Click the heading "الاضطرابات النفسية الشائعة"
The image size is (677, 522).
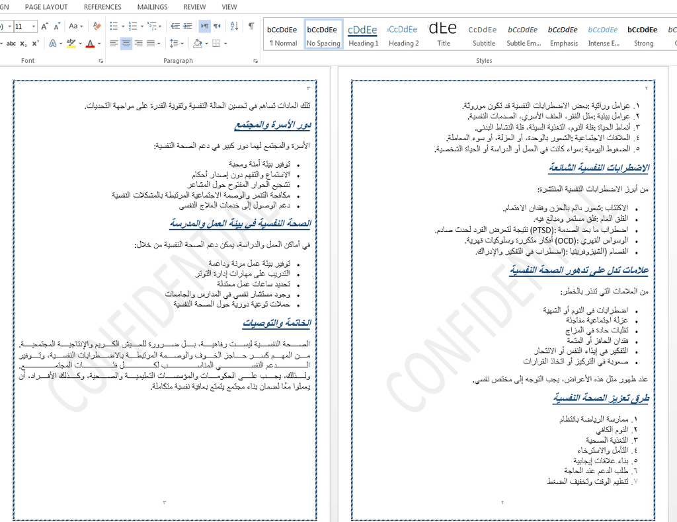click(599, 167)
